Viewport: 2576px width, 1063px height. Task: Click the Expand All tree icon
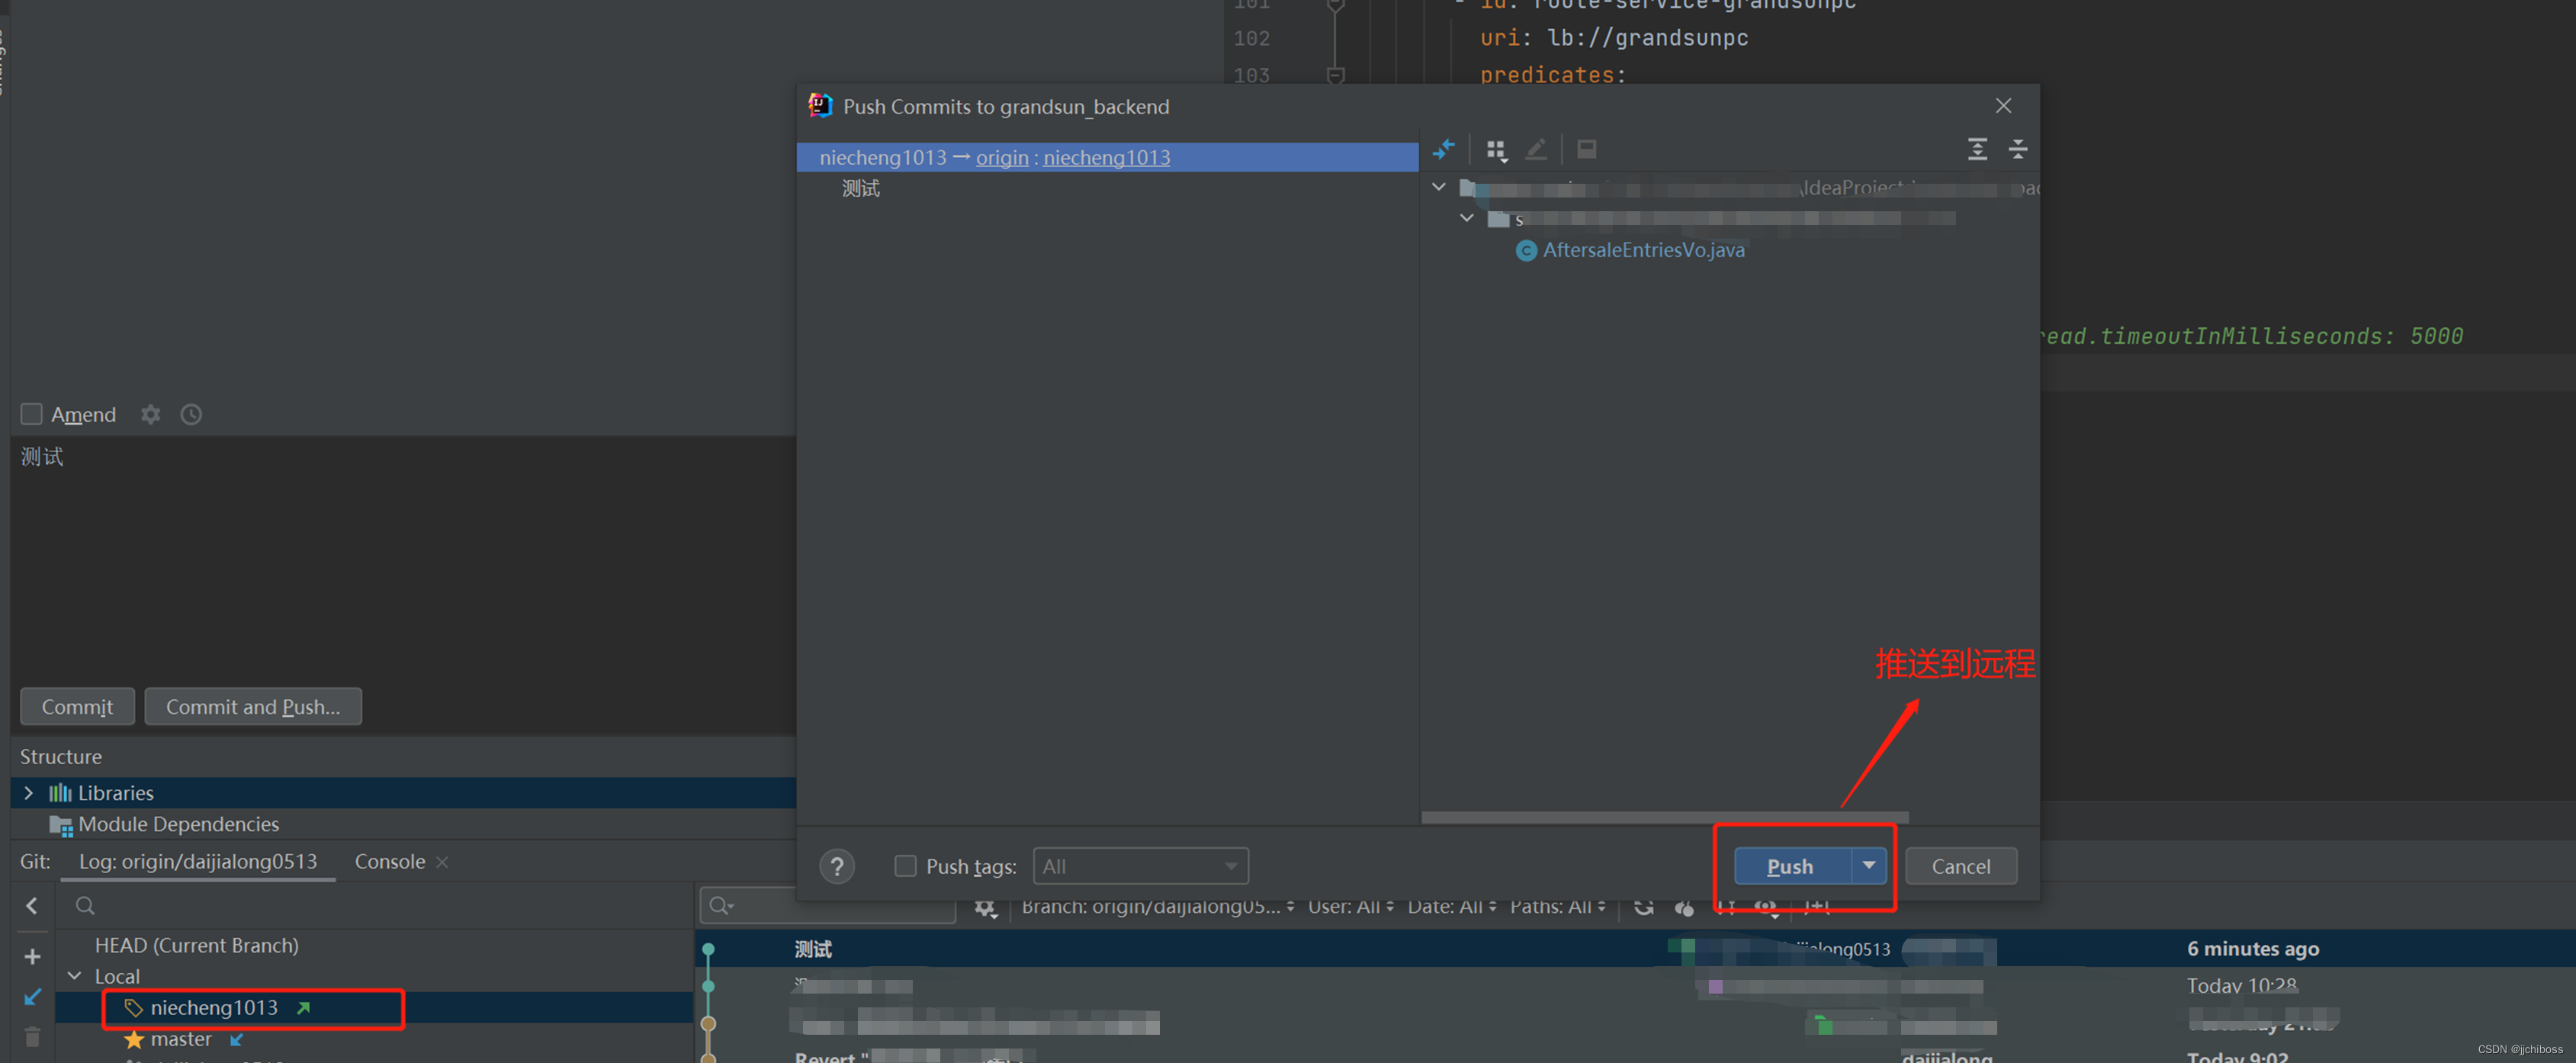click(1977, 150)
